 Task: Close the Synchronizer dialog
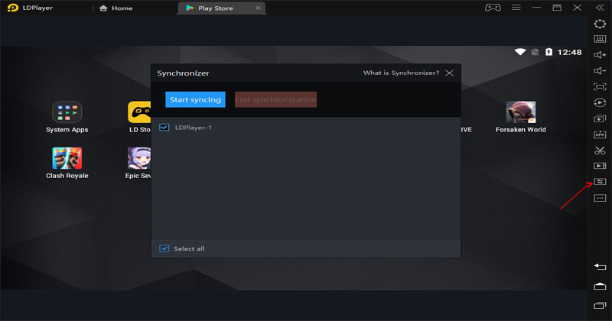[x=450, y=73]
